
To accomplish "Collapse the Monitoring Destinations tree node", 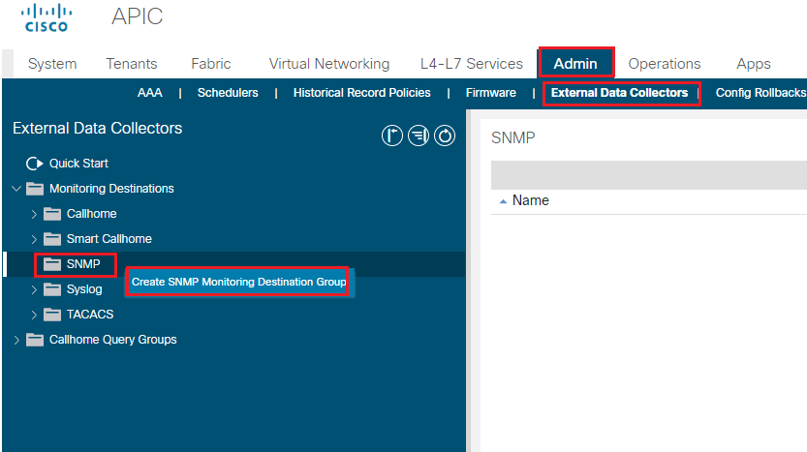I will click(16, 189).
